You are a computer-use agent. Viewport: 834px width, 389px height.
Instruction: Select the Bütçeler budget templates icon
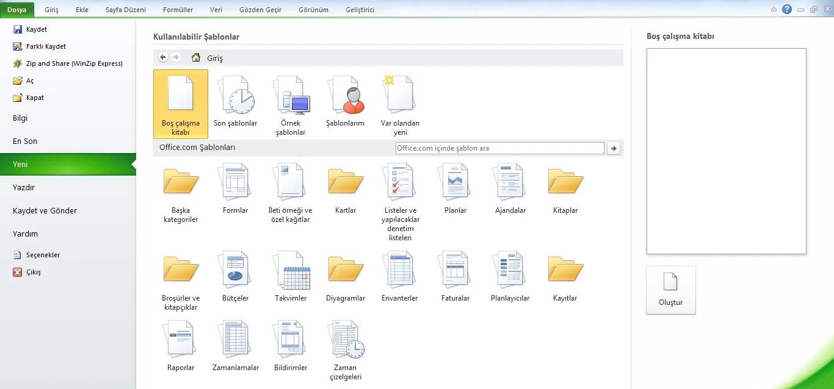(x=236, y=271)
